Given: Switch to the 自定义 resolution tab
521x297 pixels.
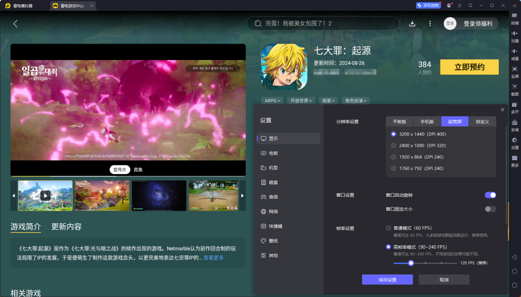Looking at the screenshot, I should click(482, 121).
